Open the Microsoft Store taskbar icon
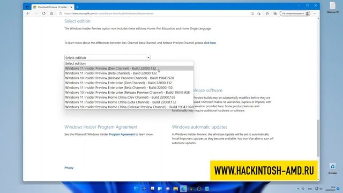Screen dimensions: 343x193 (x=191, y=189)
